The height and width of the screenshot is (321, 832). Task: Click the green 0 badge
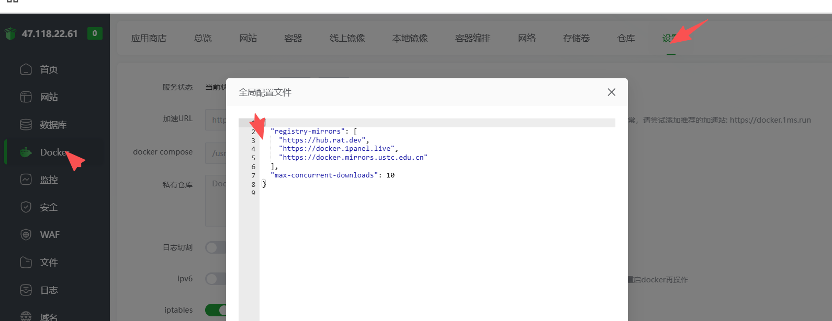click(95, 33)
